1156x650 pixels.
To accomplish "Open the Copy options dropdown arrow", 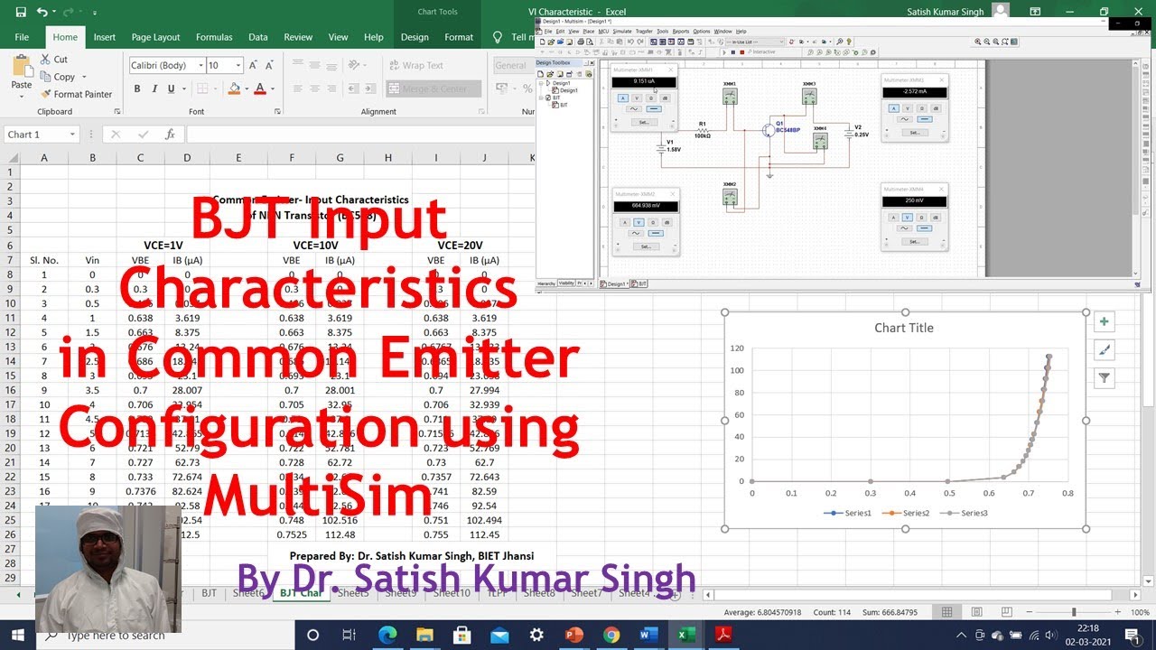I will (84, 77).
